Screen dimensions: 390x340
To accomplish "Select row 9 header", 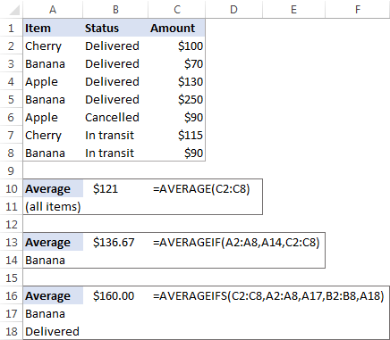I will click(11, 170).
